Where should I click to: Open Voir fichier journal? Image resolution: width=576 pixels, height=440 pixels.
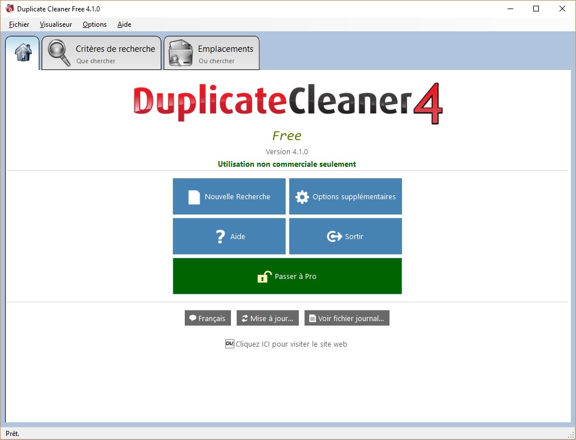[x=347, y=318]
